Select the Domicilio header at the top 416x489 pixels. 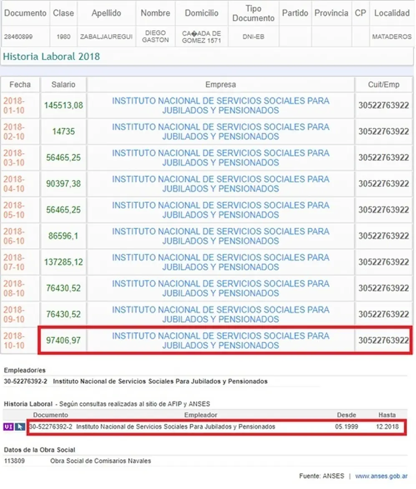202,13
